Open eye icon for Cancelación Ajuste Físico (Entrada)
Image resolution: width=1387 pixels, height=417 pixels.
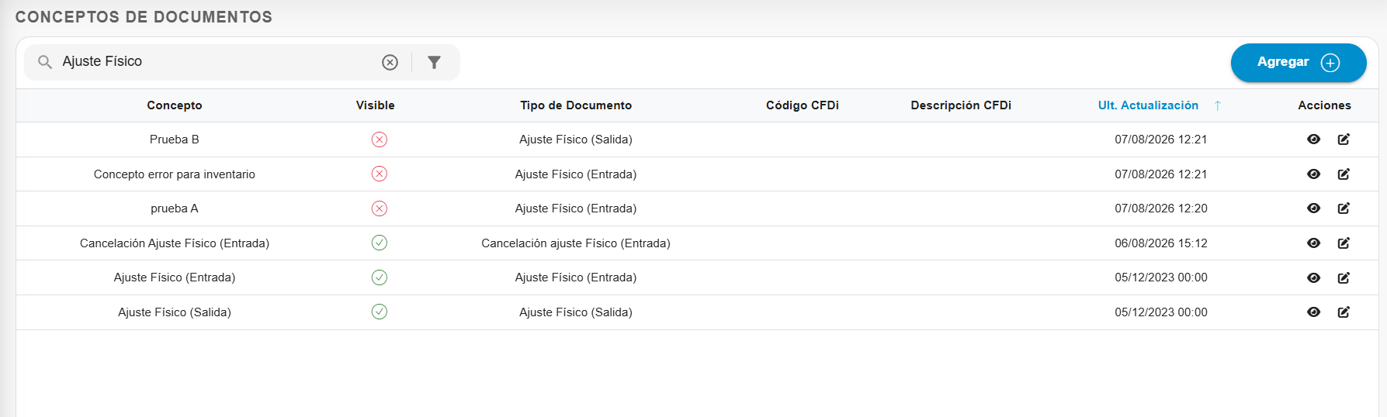1313,243
